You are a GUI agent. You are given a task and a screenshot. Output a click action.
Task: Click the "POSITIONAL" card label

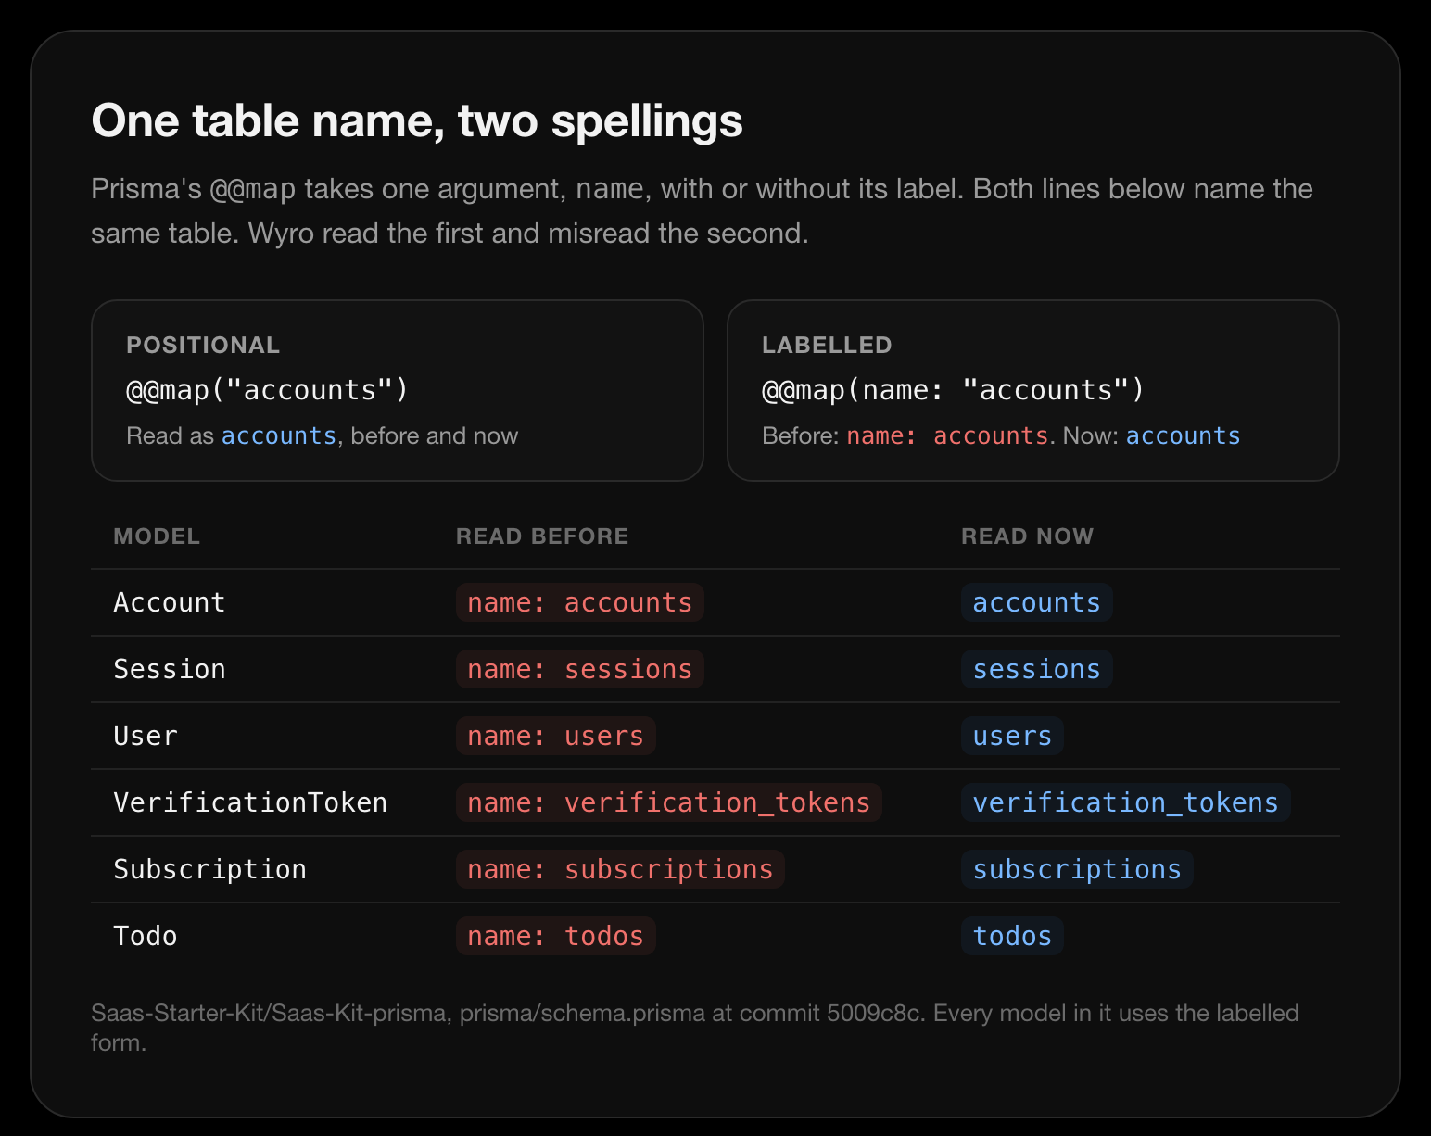pos(203,345)
